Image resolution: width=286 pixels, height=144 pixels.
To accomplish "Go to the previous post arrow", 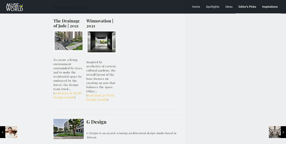I will click(3, 132).
